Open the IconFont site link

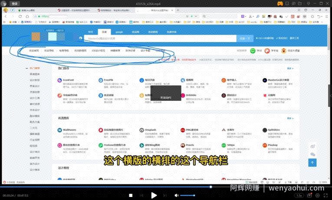(x=69, y=80)
